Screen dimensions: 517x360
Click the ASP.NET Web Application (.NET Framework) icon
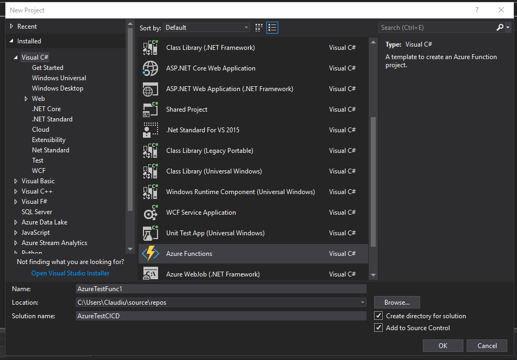pos(150,89)
